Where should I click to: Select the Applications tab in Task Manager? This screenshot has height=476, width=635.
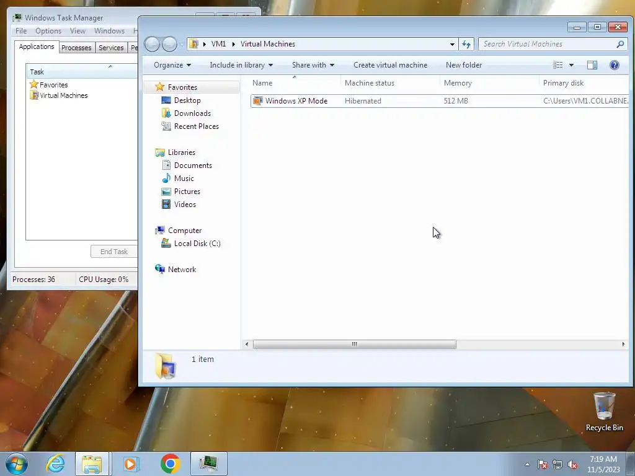pos(37,46)
